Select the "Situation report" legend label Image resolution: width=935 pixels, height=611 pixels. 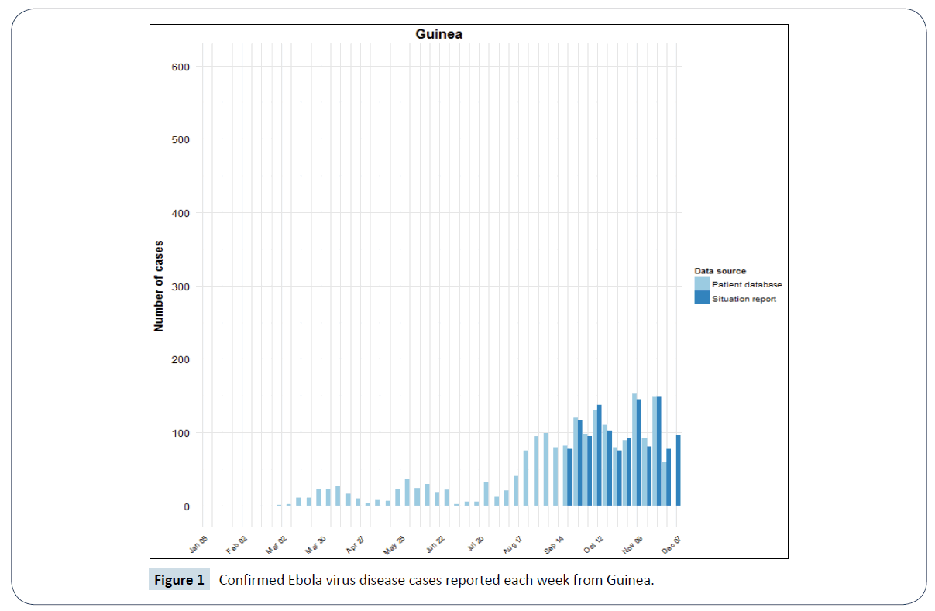click(x=744, y=299)
